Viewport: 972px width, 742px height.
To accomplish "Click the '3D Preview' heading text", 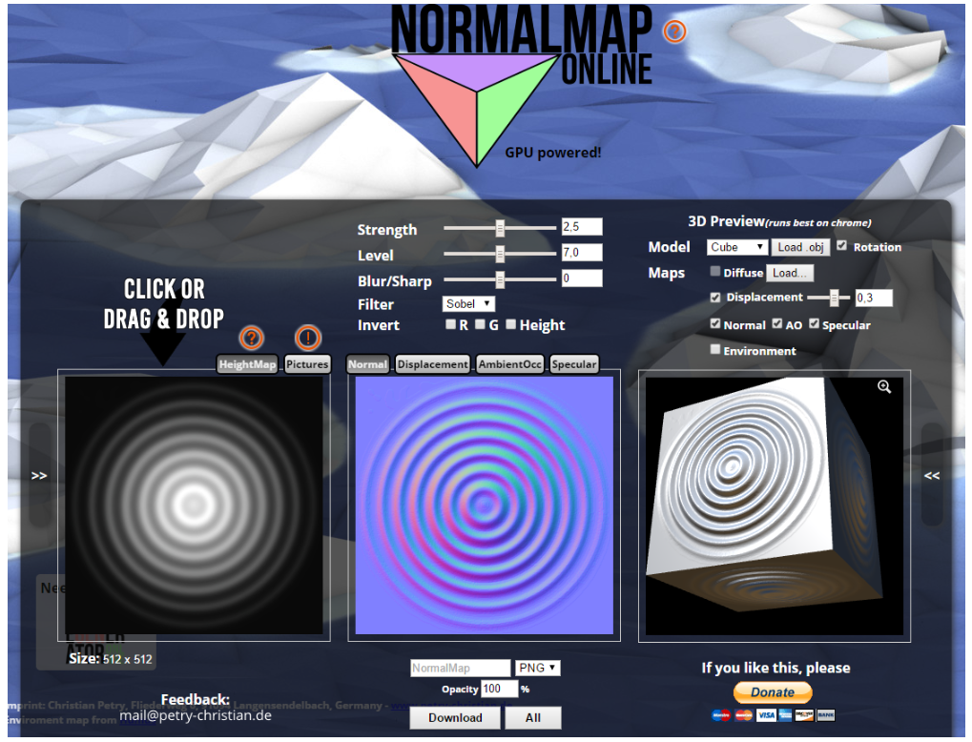I will click(726, 221).
